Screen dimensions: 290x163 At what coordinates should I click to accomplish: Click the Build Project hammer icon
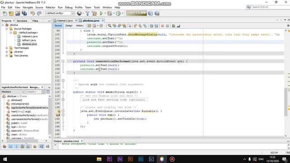tap(87, 13)
